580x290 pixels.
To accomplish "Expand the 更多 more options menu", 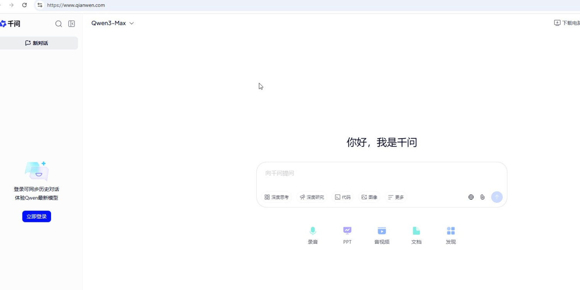I will [x=396, y=197].
